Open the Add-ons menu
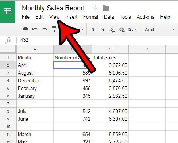178x143 pixels. click(146, 17)
